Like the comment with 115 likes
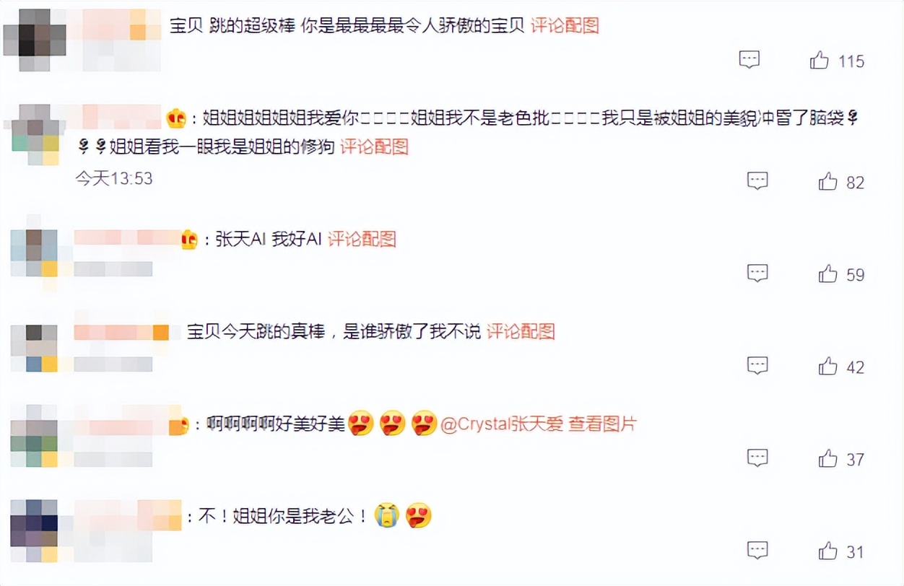Viewport: 904px width, 586px height. (820, 61)
